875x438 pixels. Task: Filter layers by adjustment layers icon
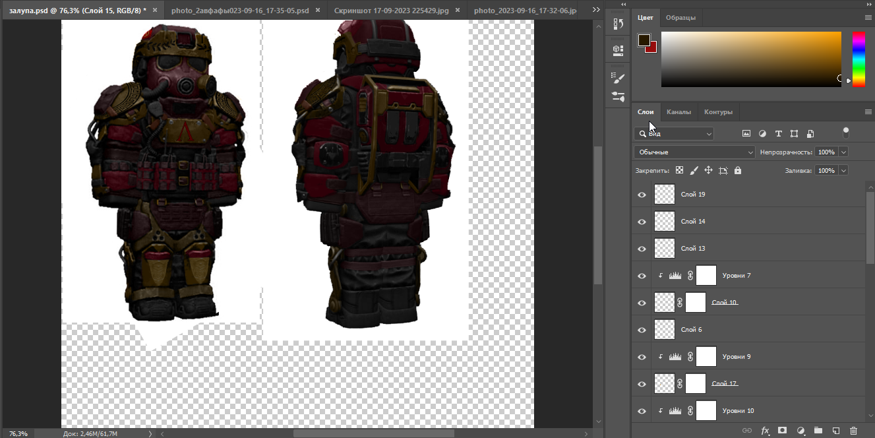click(x=762, y=133)
